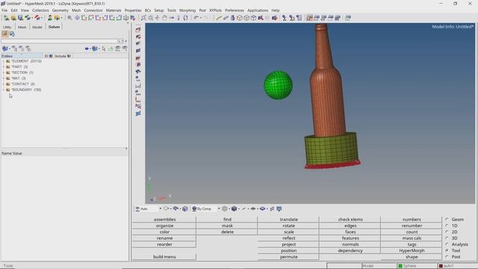
Task: Select the Post radio button
Action: 447,257
